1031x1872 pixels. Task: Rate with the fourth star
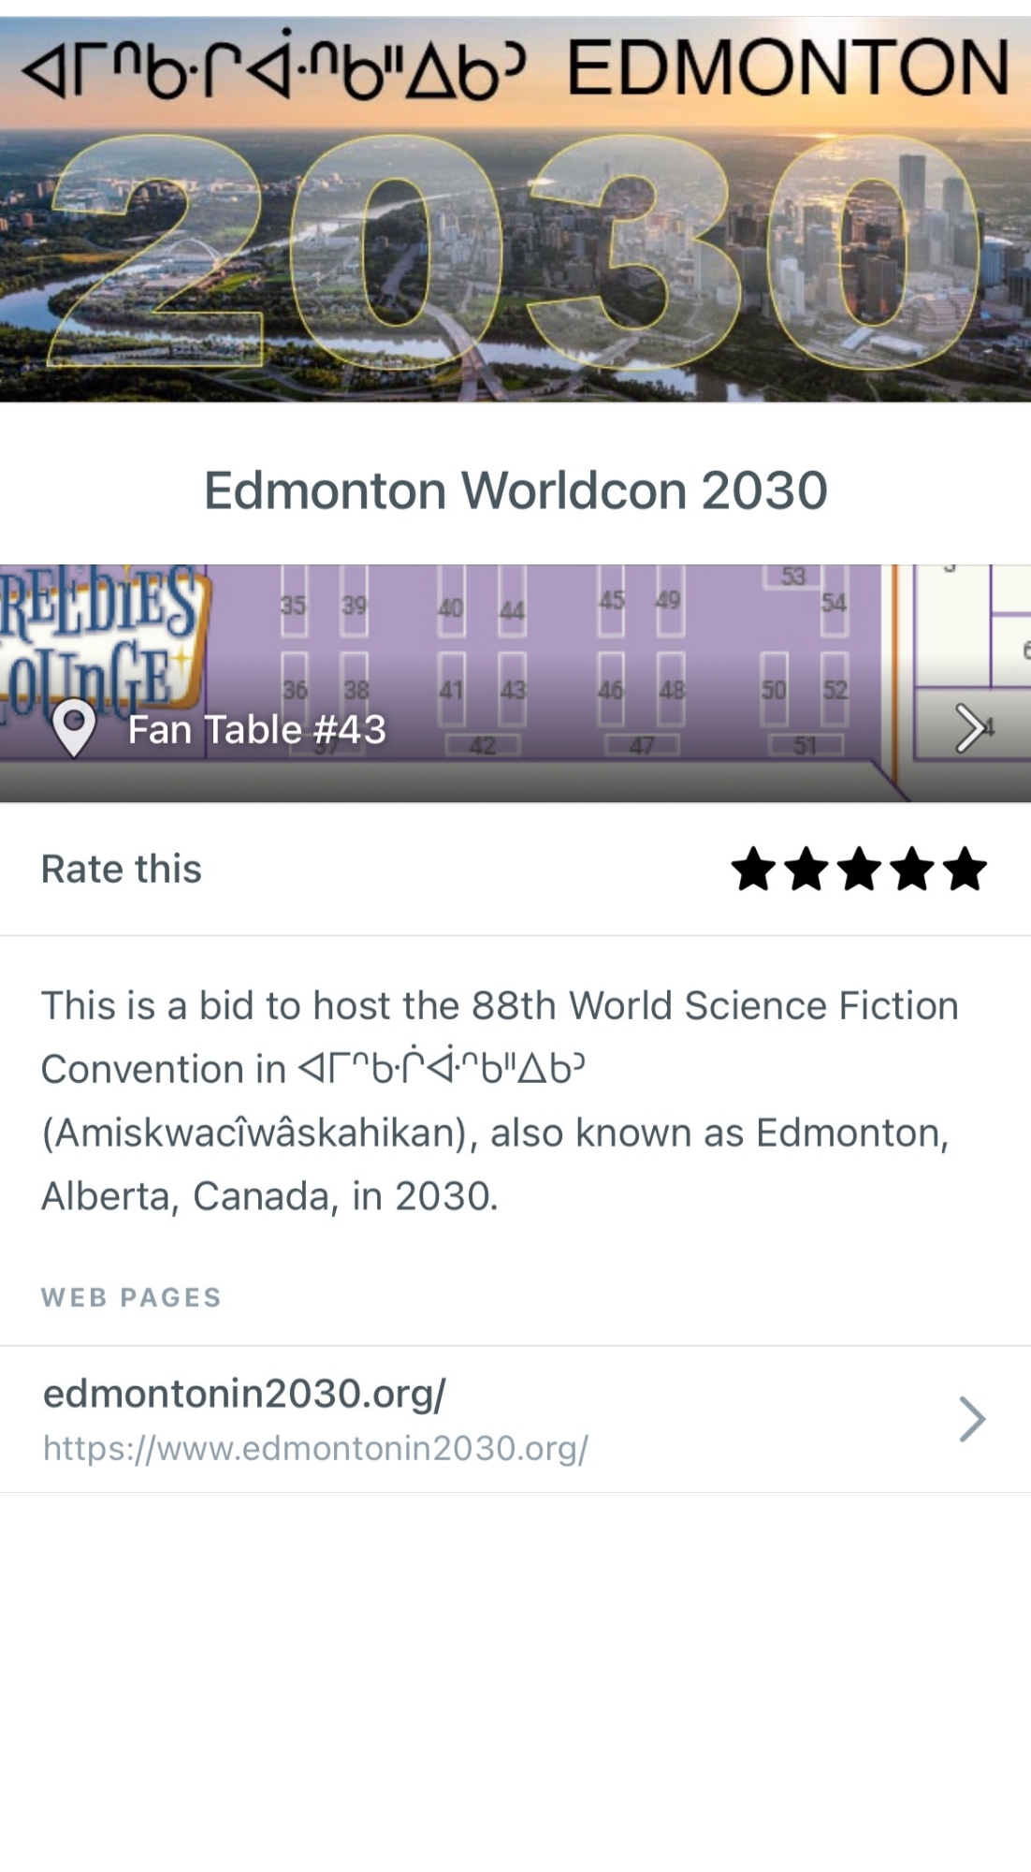(x=912, y=870)
